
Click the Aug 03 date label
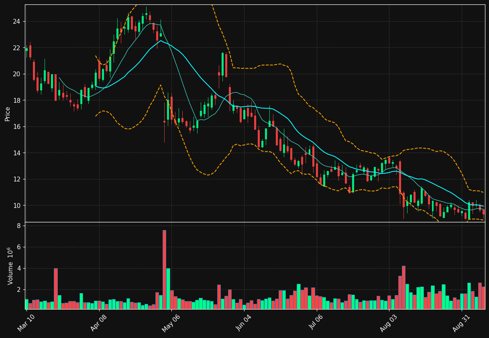pyautogui.click(x=389, y=323)
